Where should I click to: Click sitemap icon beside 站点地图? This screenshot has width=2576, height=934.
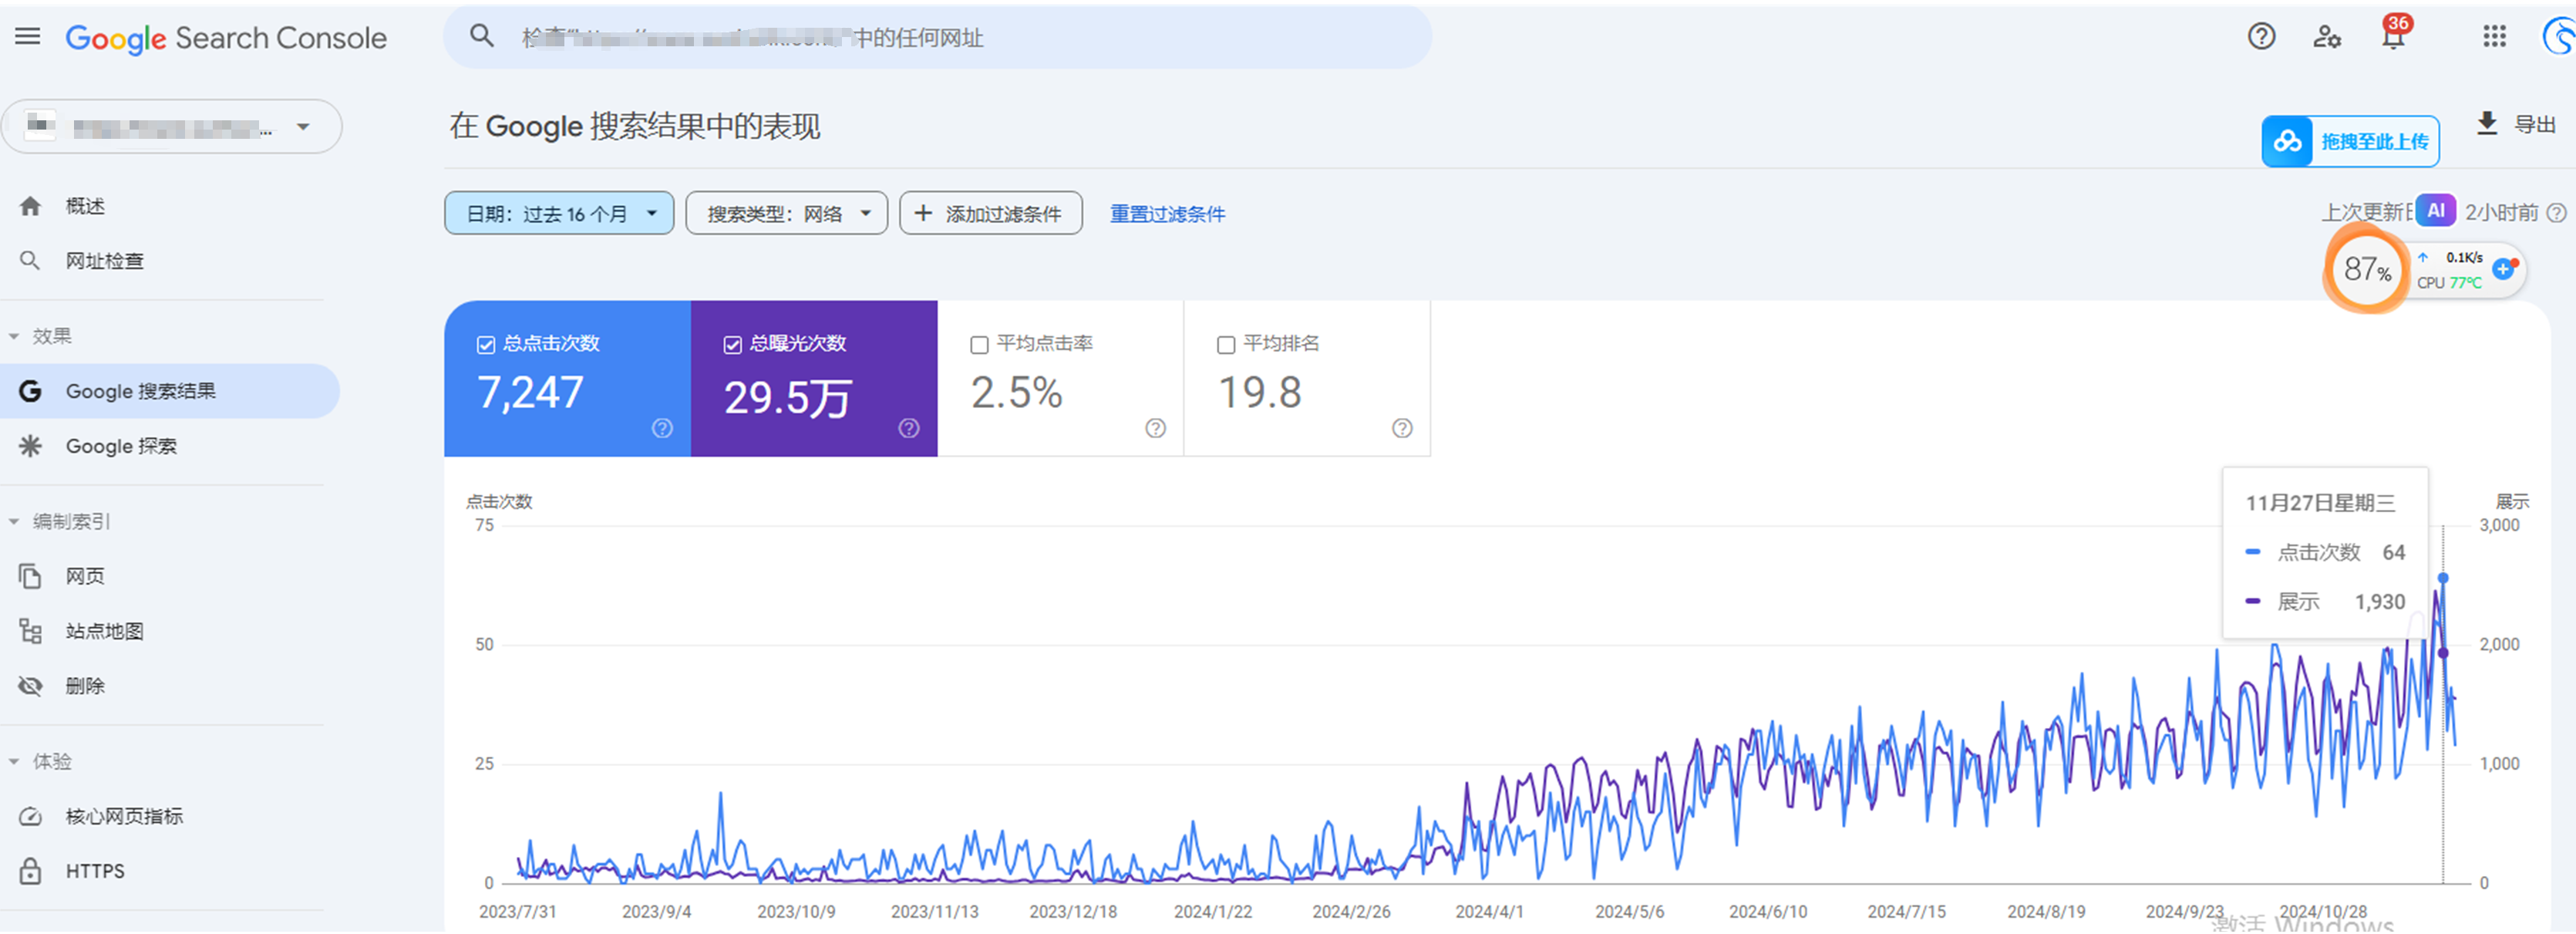coord(30,631)
